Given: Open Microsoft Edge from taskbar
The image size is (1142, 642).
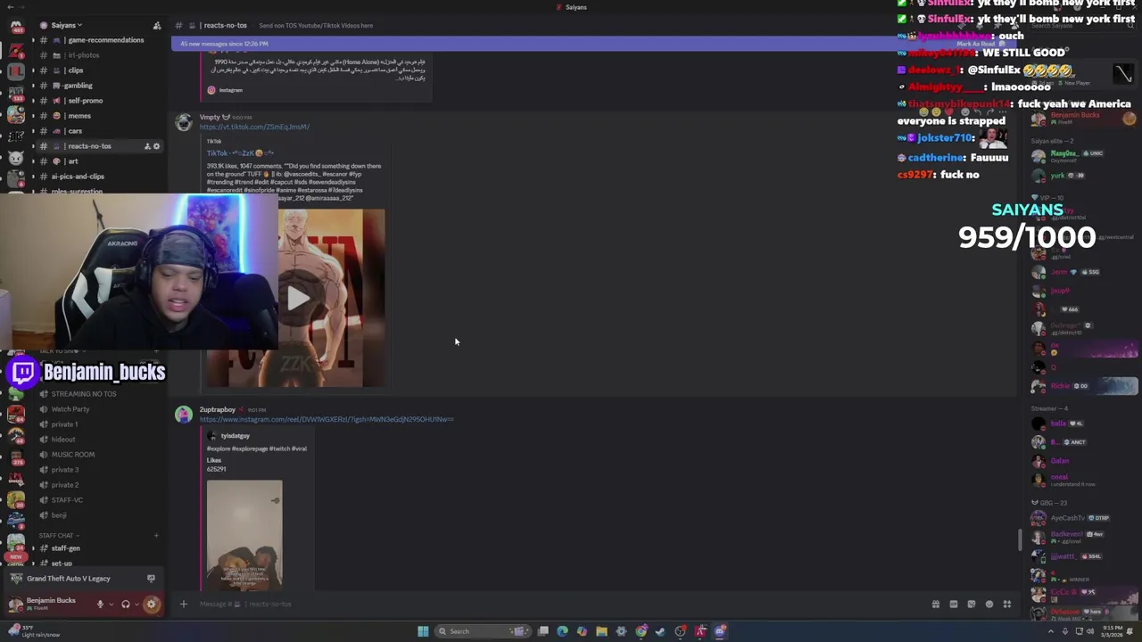Looking at the screenshot, I should (x=562, y=631).
